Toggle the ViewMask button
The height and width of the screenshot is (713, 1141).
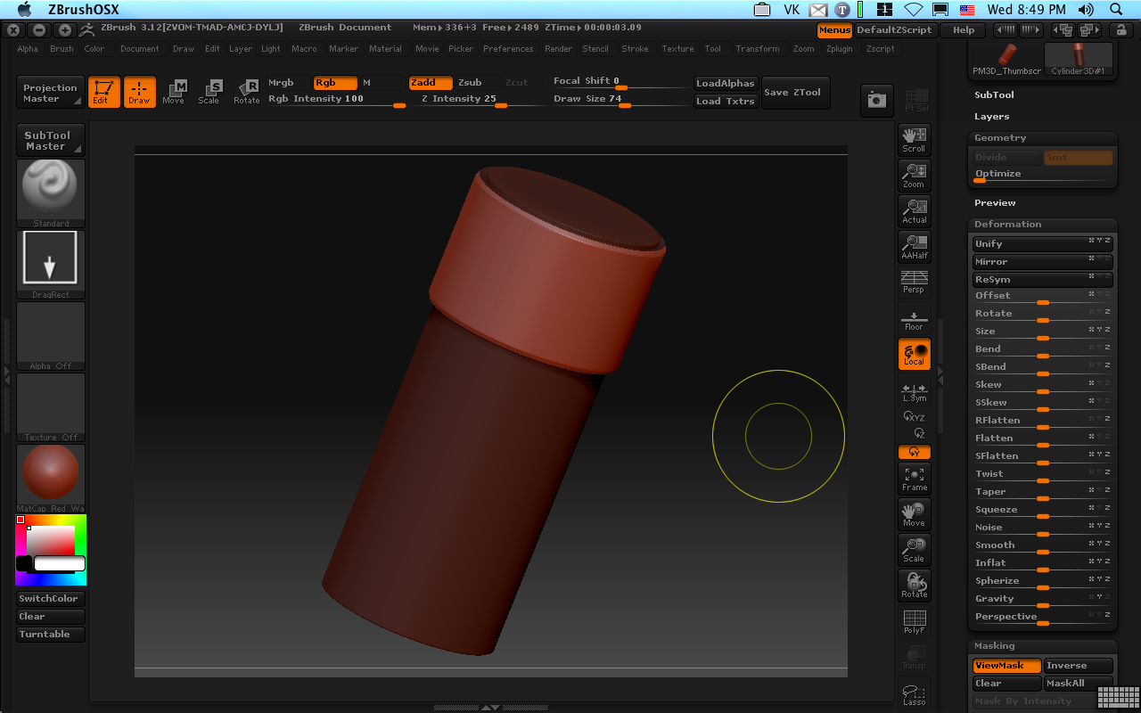coord(1006,666)
